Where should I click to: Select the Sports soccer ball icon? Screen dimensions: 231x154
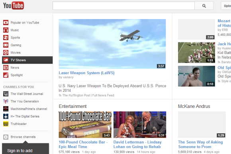6,38
